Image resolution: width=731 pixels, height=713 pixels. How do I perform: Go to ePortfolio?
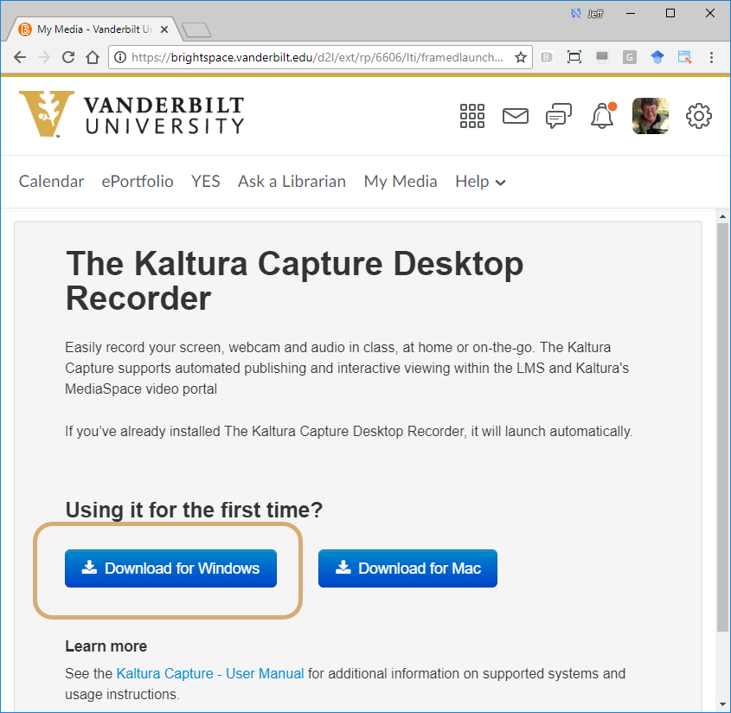point(138,182)
